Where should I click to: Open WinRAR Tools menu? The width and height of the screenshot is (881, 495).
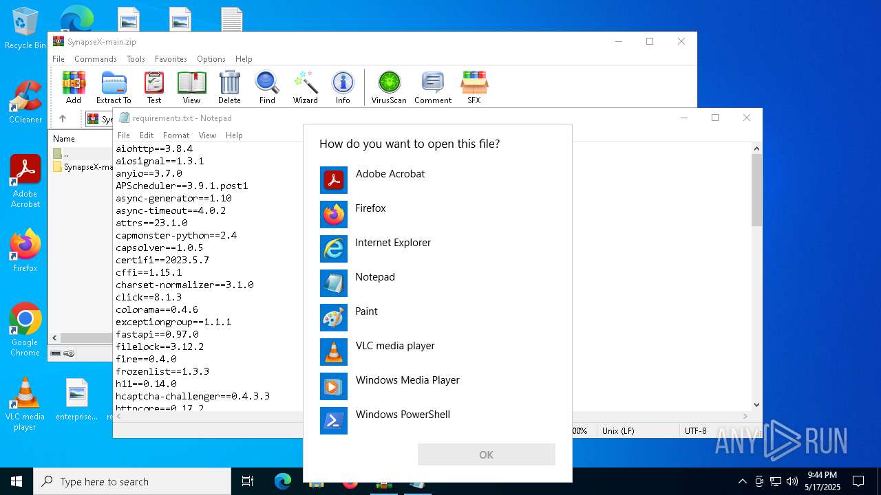click(x=136, y=59)
